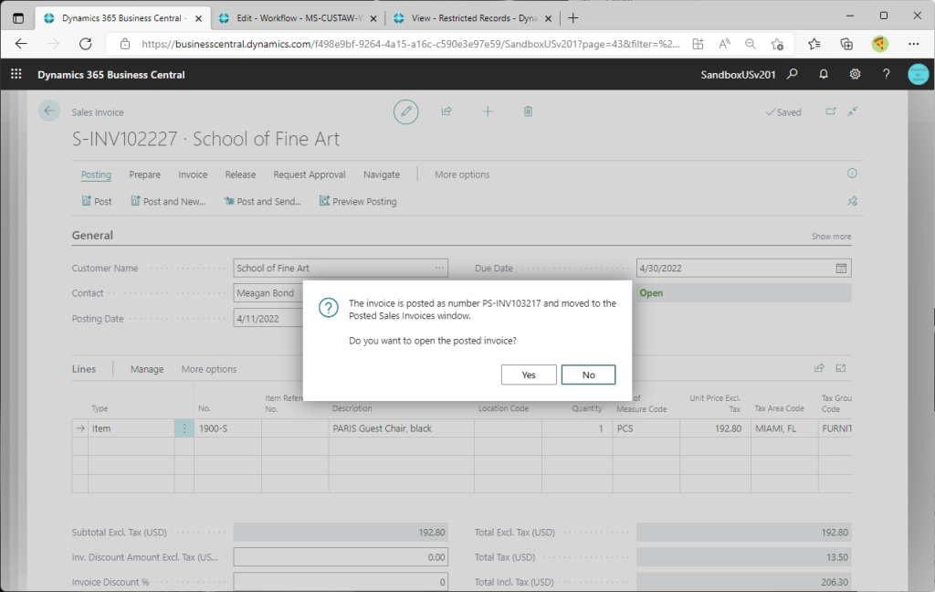Click the search magnifier in Business Central header
This screenshot has width=935, height=592.
click(792, 74)
